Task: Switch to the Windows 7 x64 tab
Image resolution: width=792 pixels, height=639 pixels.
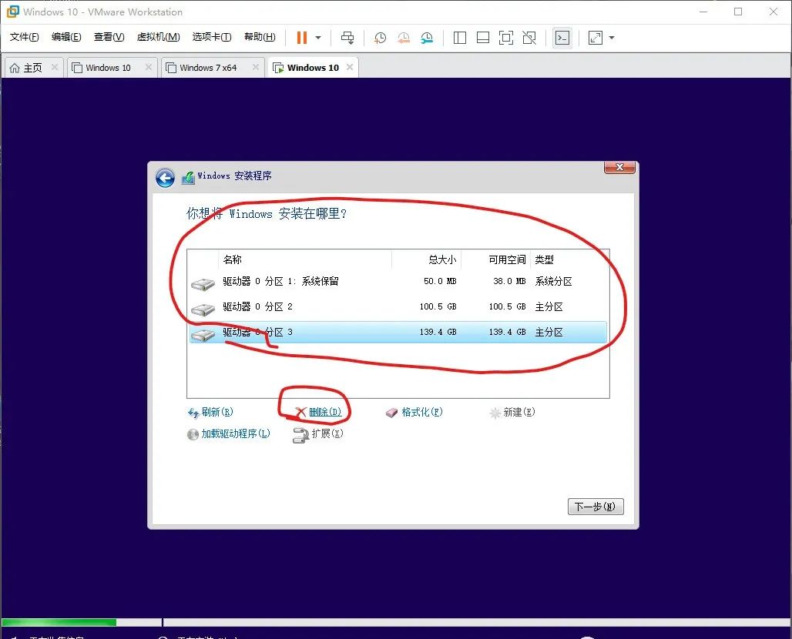Action: pos(206,67)
